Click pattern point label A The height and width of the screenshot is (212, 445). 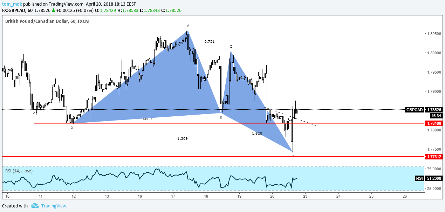pos(188,26)
